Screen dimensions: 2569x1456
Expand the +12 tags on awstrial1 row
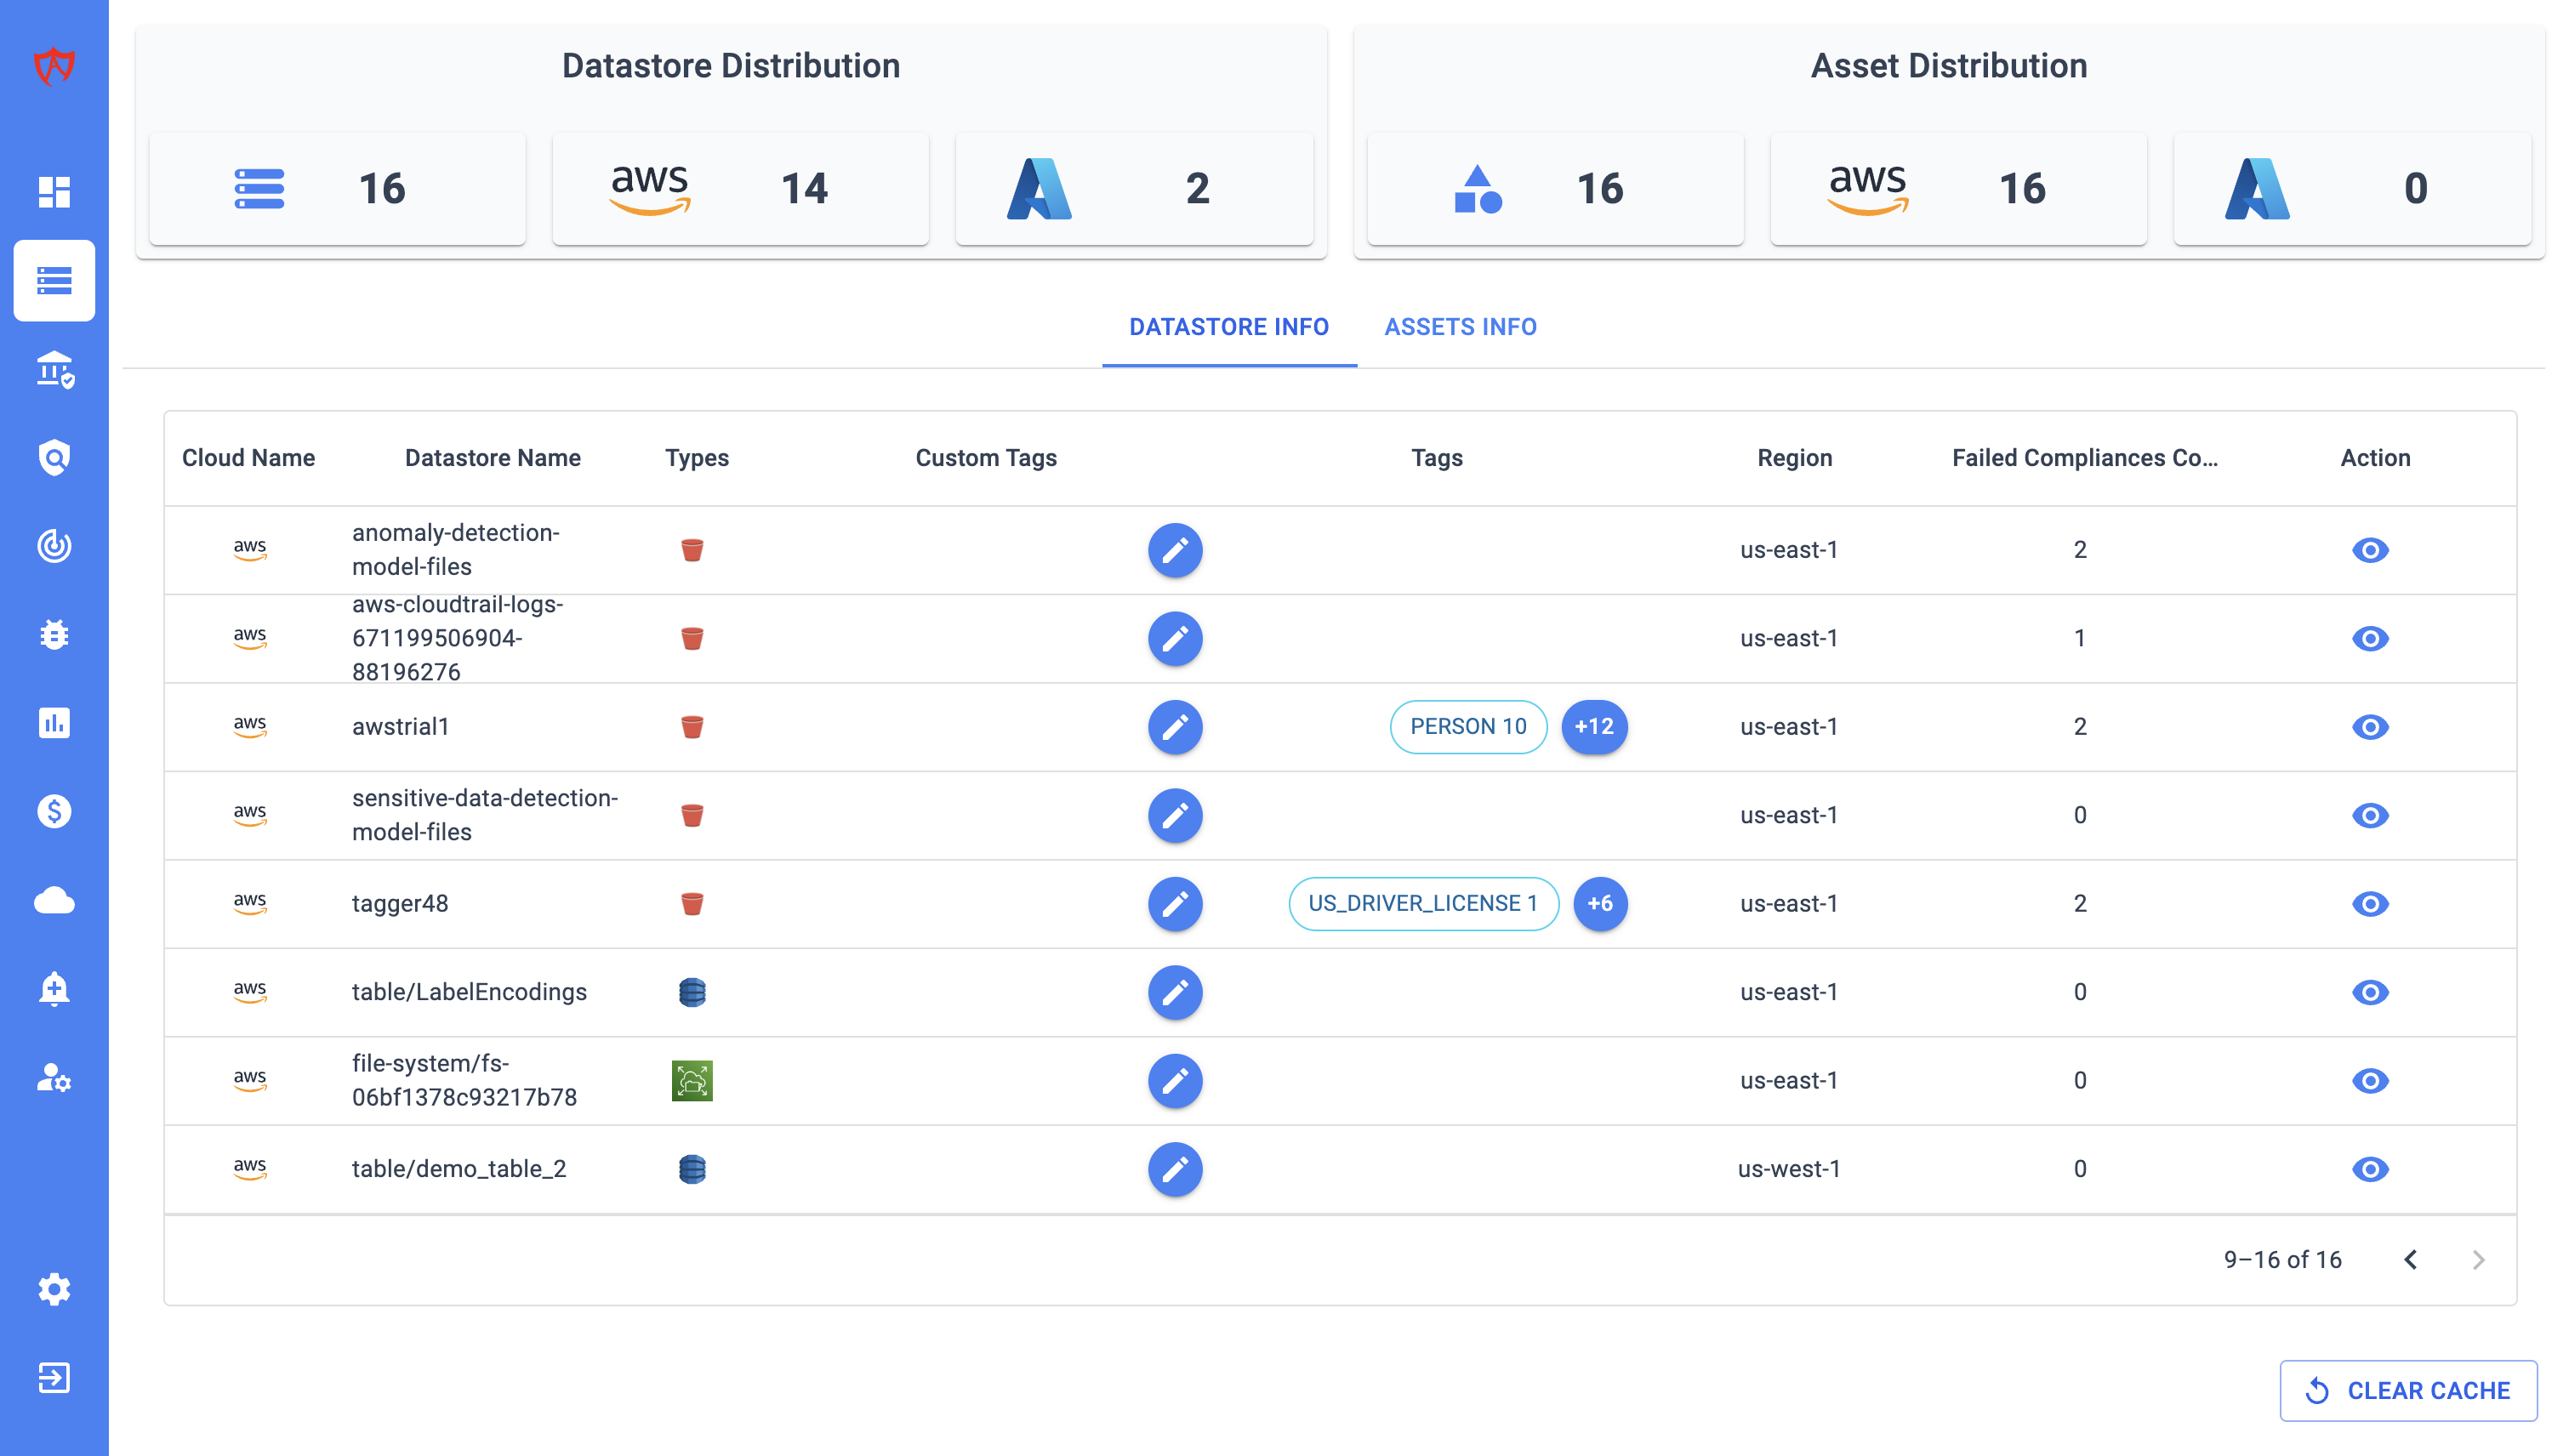coord(1594,727)
